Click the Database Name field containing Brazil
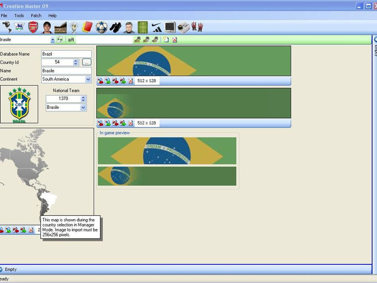 [66, 54]
